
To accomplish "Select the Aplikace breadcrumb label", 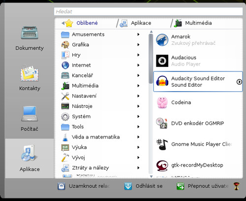I will click(x=141, y=23).
